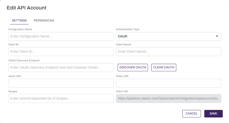Focus the OAuth Discovery Endpoint field
Screen dimensions: 229x123
coord(61,67)
